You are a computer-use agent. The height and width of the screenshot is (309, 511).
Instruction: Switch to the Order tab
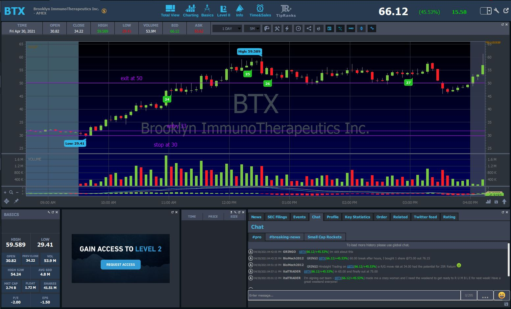click(x=382, y=217)
